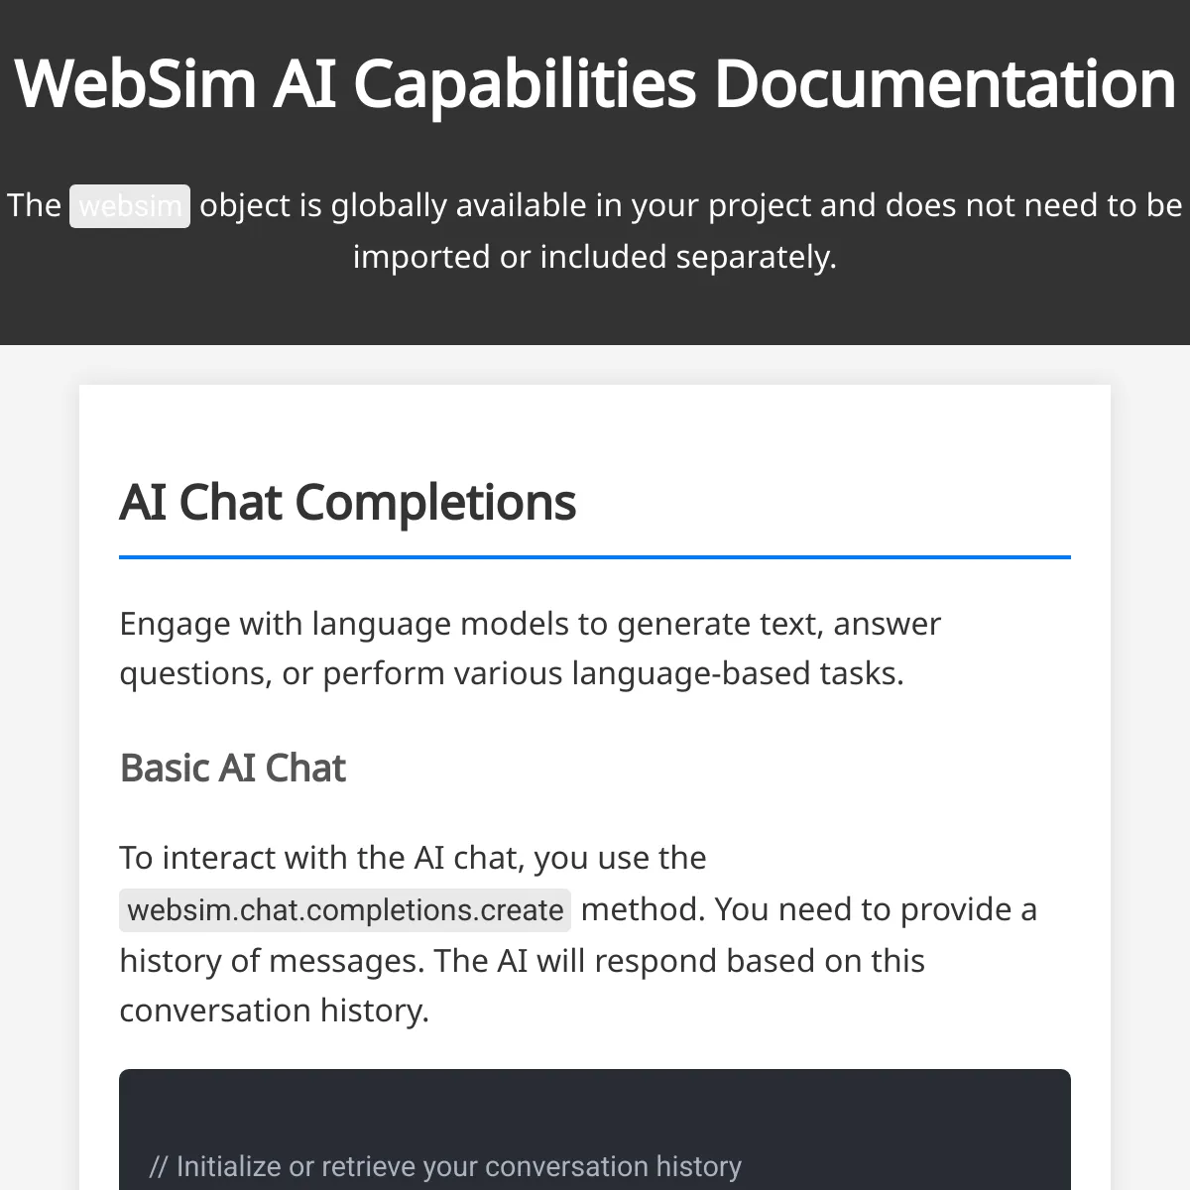The image size is (1190, 1190).
Task: Click the WebSim AI Capabilities Documentation title
Action: click(595, 83)
